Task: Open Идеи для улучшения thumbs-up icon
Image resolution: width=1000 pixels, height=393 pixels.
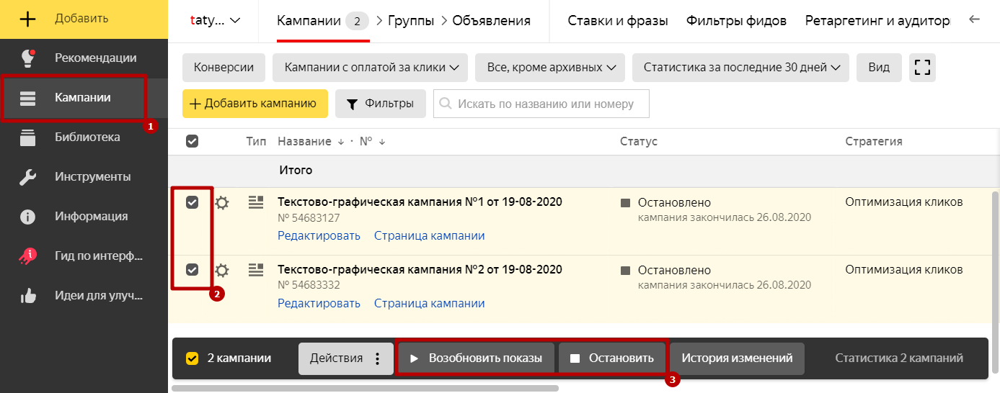Action: coord(28,295)
